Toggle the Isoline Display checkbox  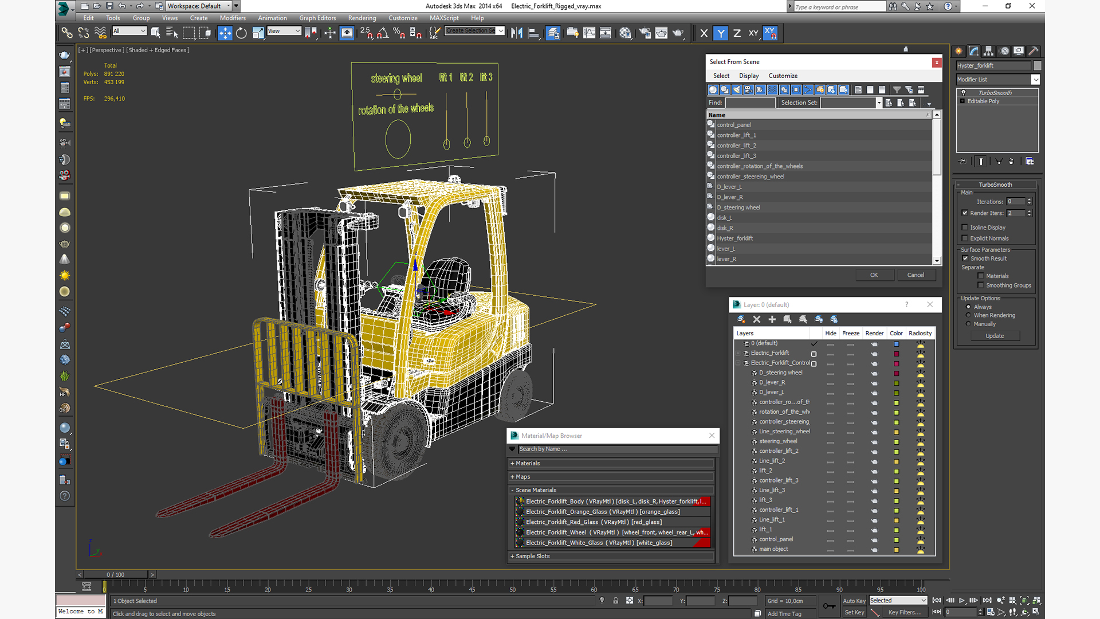[965, 228]
